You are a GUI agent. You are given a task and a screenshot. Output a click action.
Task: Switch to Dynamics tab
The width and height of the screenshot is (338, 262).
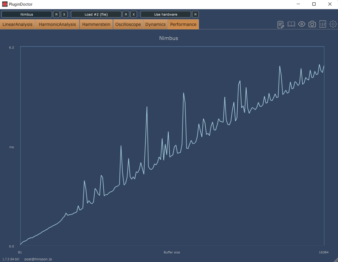point(155,24)
